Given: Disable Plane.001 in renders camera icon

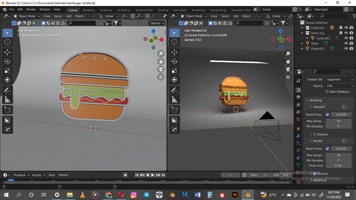Looking at the screenshot, I should point(352,49).
